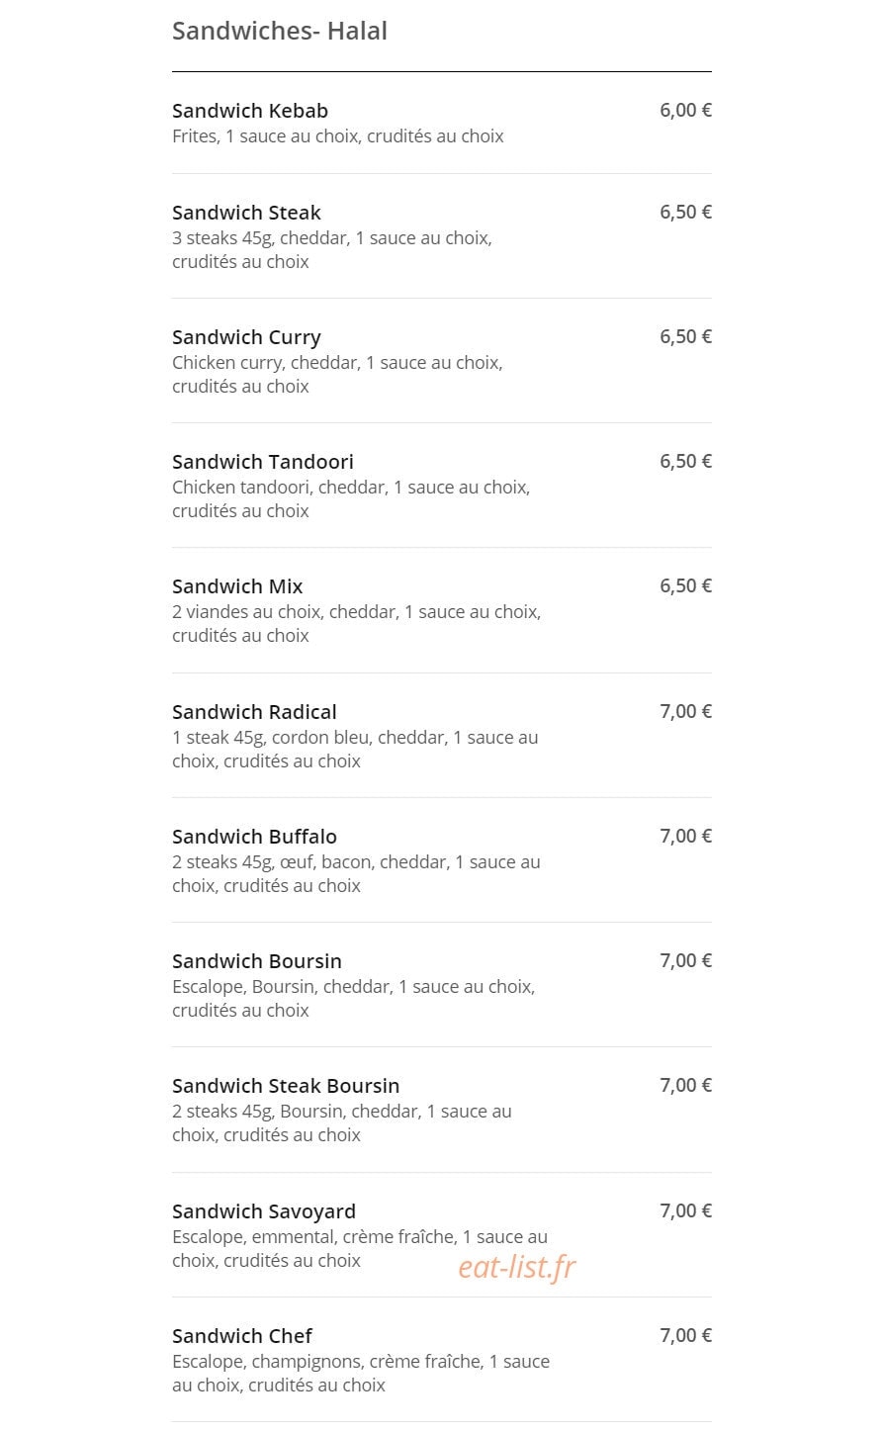Open the Sandwich Chef entry
This screenshot has width=880, height=1432.
click(242, 1336)
